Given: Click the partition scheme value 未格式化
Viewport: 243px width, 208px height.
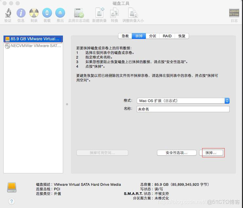Looking at the screenshot, I should click(162, 198).
